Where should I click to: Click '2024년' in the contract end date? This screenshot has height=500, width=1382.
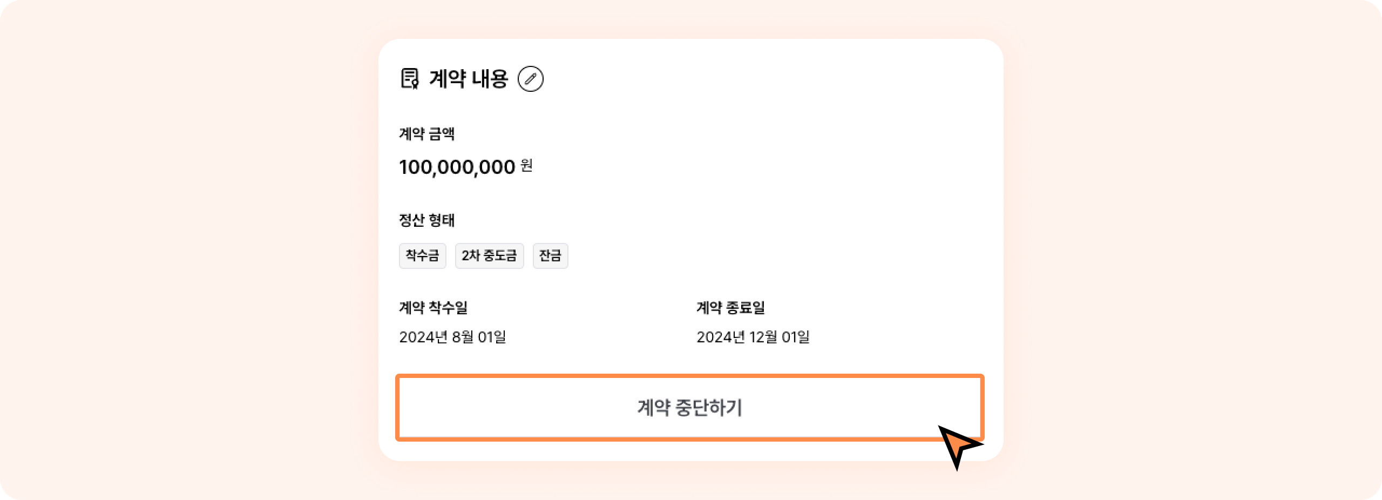coord(720,337)
